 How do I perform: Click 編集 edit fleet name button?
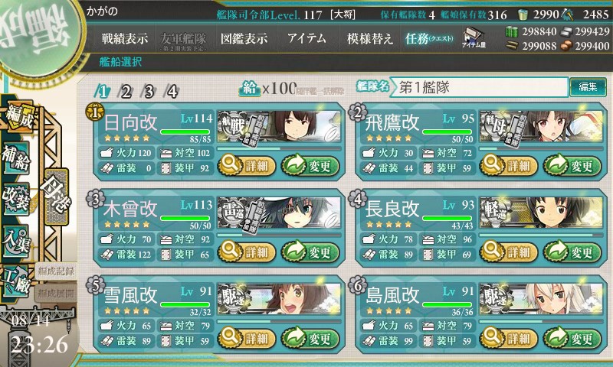click(x=588, y=87)
